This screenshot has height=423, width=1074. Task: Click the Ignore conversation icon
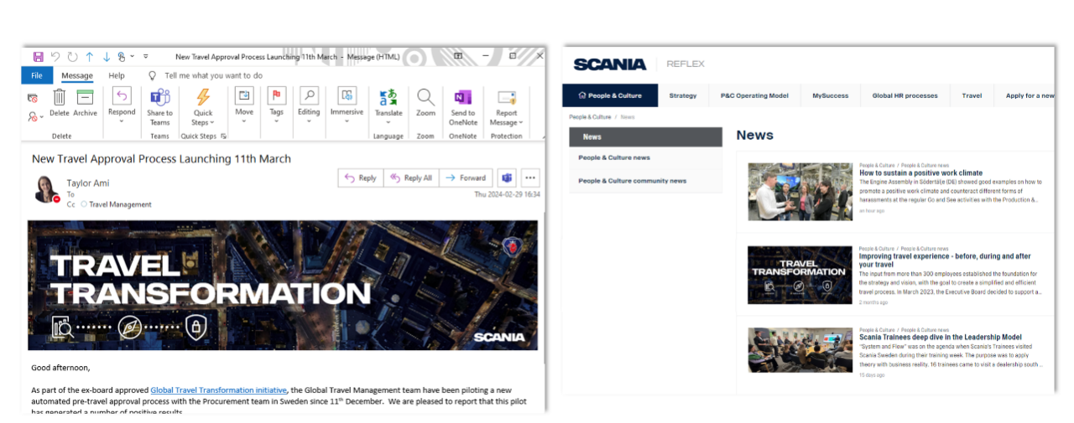[33, 98]
